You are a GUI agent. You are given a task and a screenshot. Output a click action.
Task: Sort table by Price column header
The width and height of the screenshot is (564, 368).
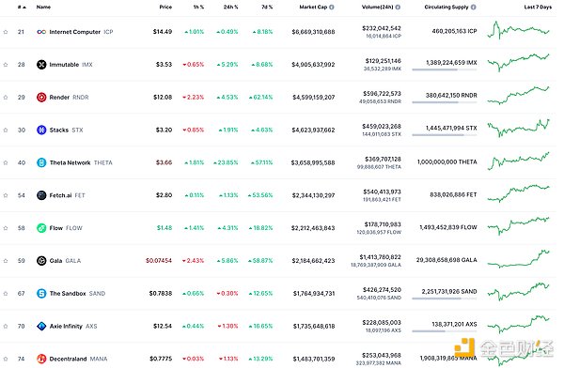165,7
